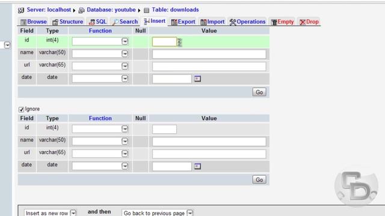Screen dimensions: 385x216
Task: Open calendar picker for second date field
Action: pyautogui.click(x=197, y=166)
